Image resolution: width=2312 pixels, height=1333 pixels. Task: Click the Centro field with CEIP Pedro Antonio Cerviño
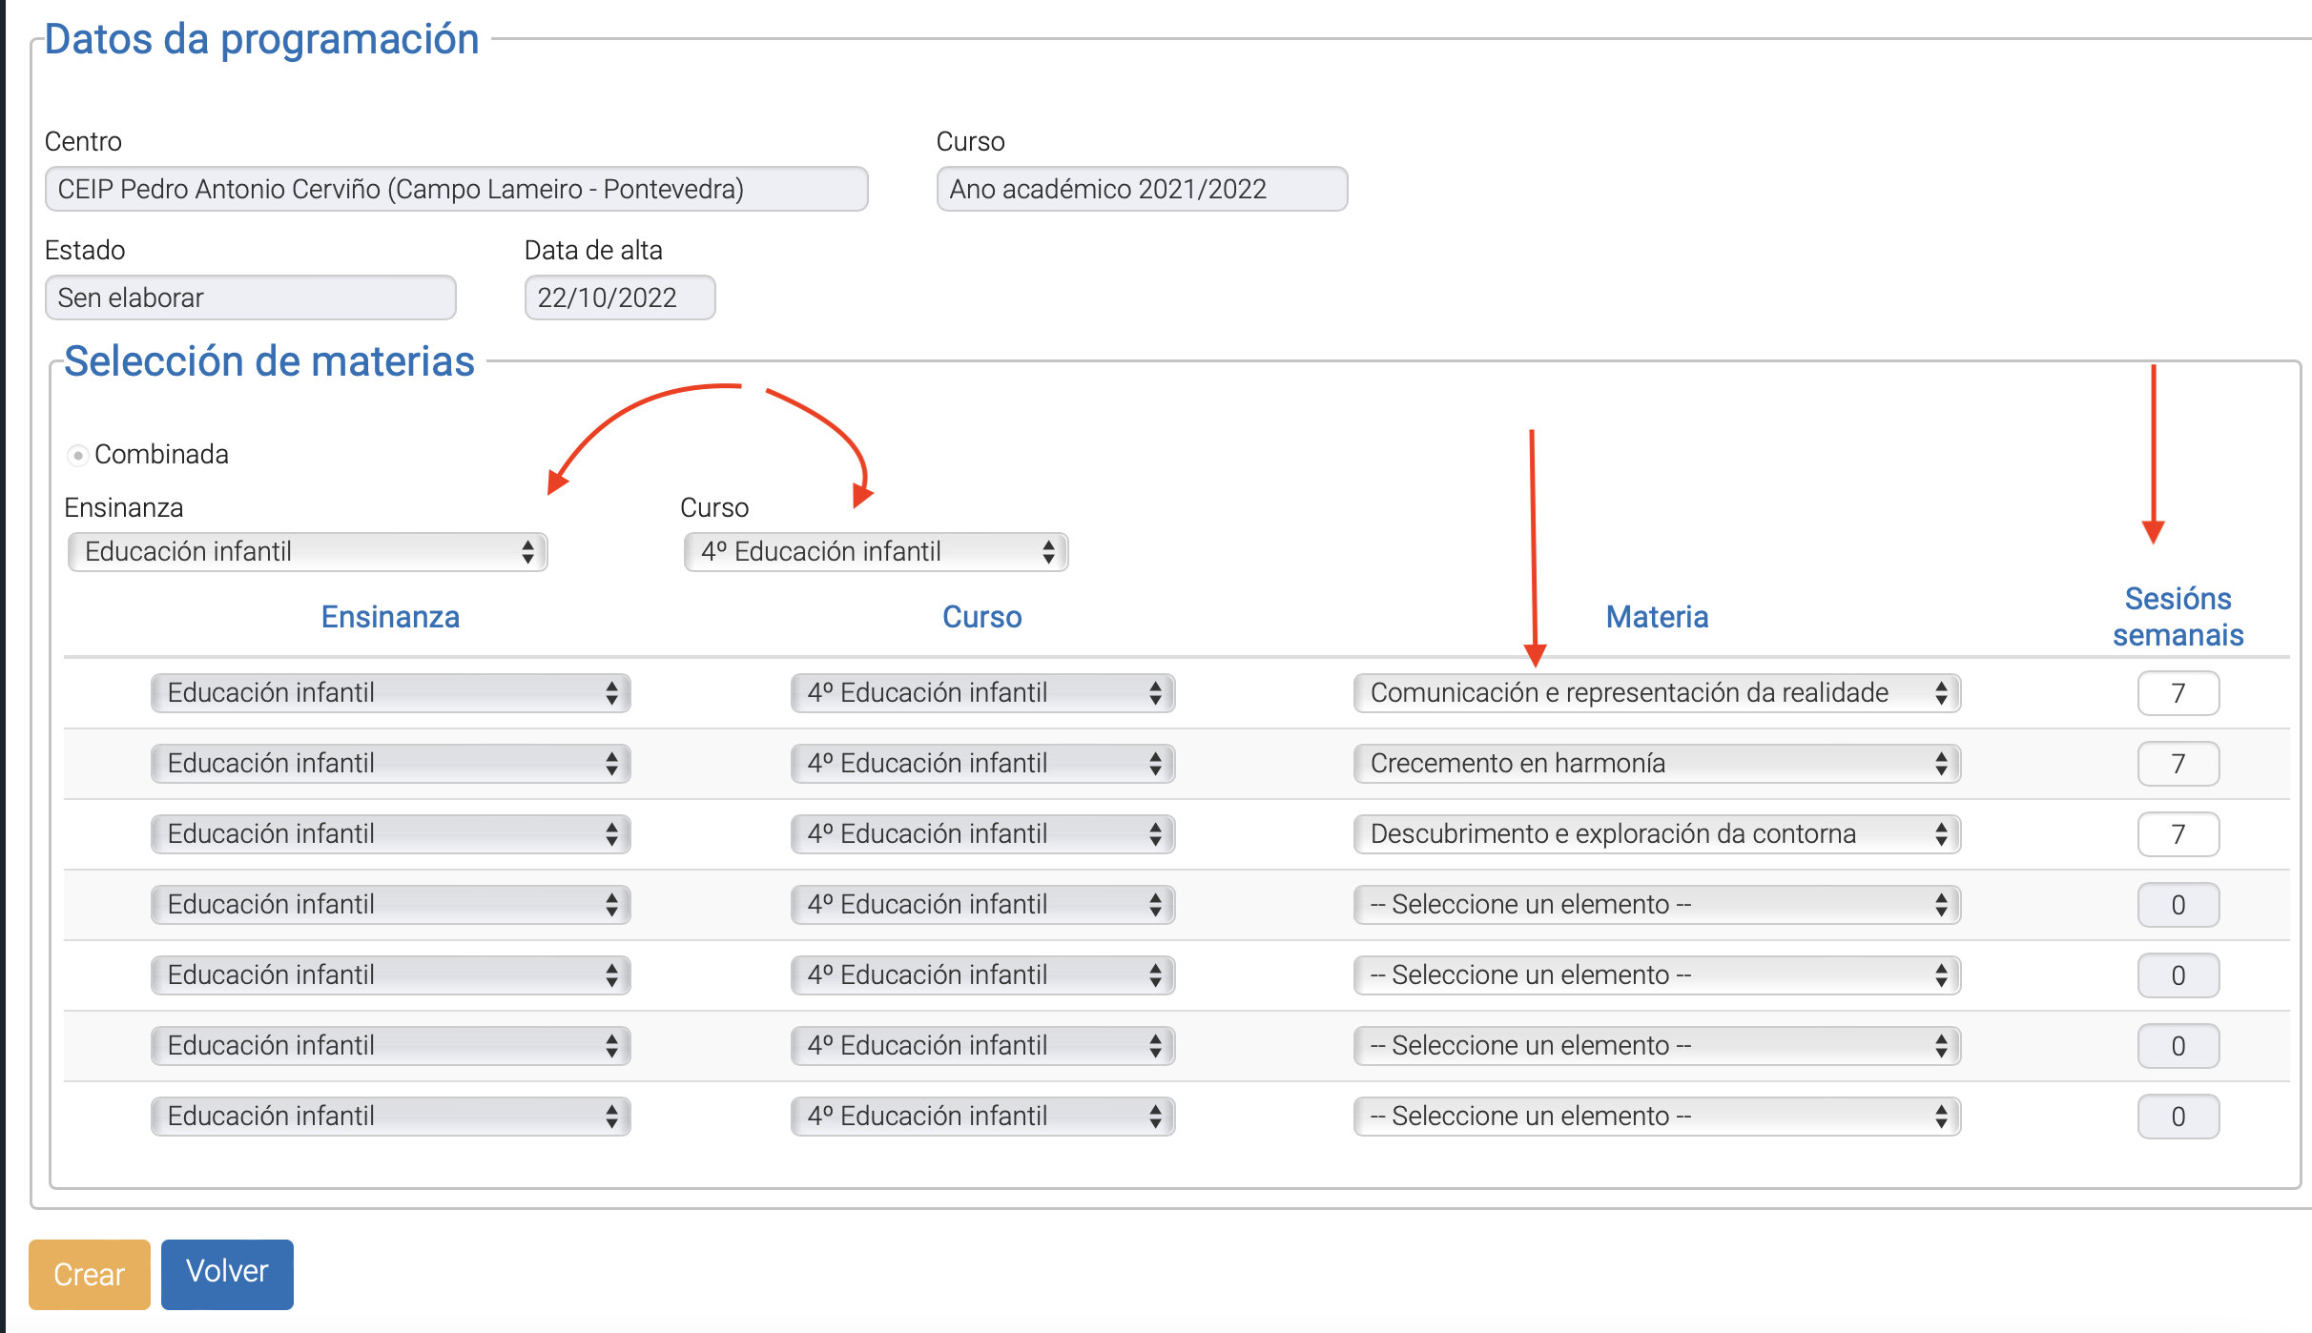pos(456,189)
